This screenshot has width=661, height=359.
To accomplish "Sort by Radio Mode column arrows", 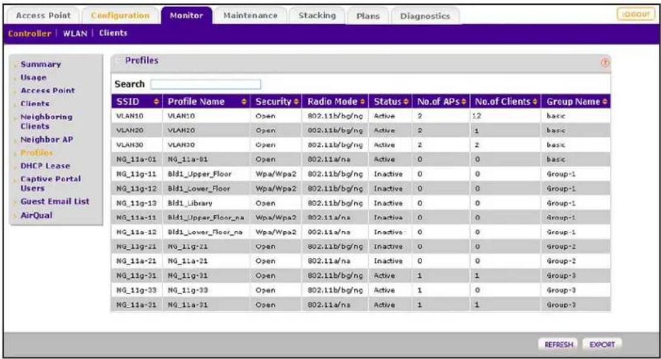I will pyautogui.click(x=363, y=102).
